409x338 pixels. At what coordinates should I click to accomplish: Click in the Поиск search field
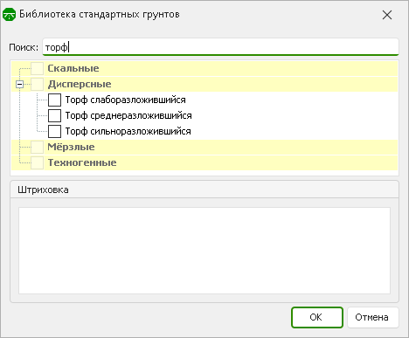[220, 46]
